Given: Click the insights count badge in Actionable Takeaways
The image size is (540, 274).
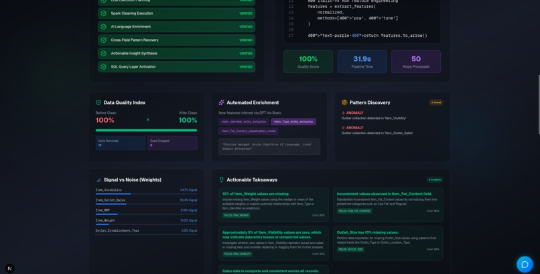Looking at the screenshot, I should point(435,180).
